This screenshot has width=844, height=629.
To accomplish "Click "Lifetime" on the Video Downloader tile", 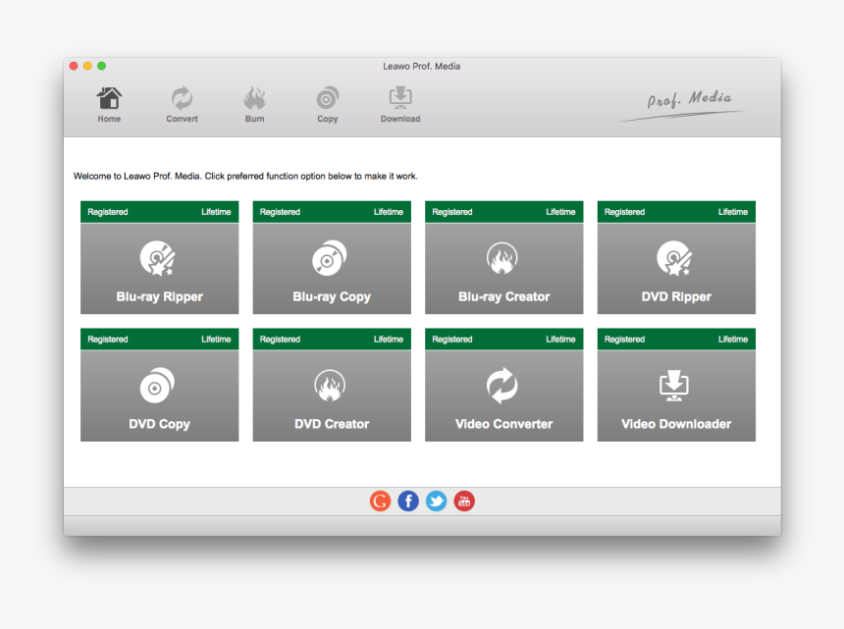I will pos(732,340).
